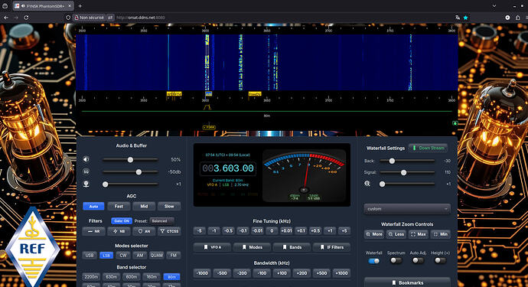Reload the page with browser refresh

coord(26,18)
